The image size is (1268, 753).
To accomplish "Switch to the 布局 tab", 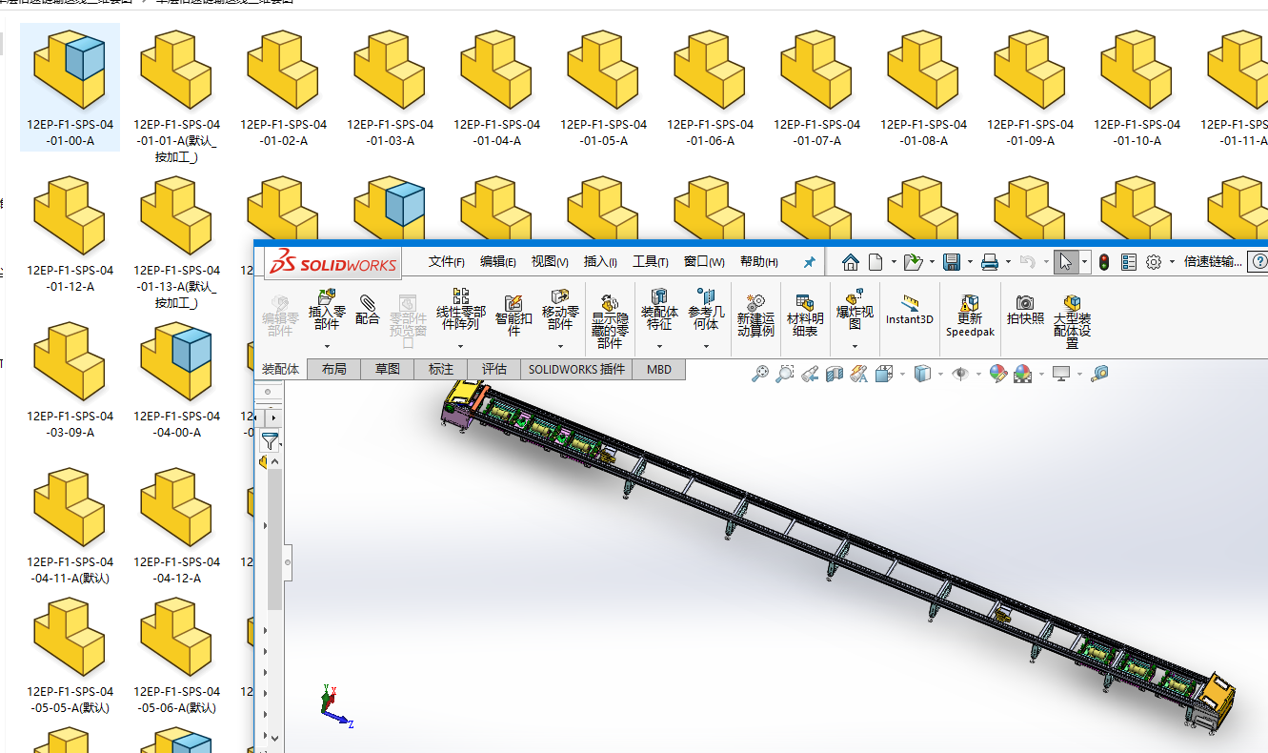I will pyautogui.click(x=334, y=369).
